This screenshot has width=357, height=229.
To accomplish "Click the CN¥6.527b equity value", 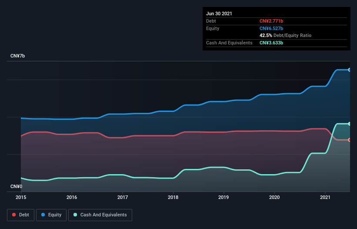I will 271,28.
